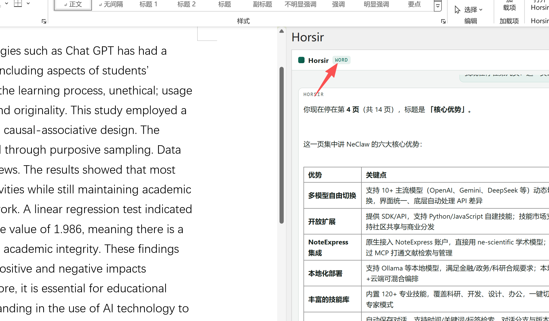Open the 样式 pane dialog launcher
549x321 pixels.
click(443, 21)
